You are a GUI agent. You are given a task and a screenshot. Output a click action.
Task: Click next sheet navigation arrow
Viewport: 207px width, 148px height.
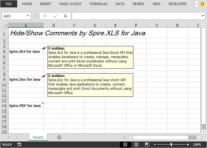point(17,137)
